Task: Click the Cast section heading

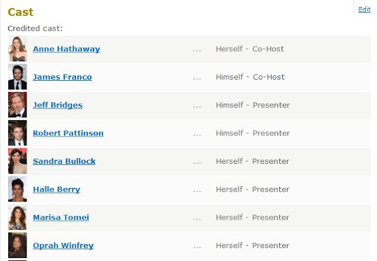Action: (21, 12)
